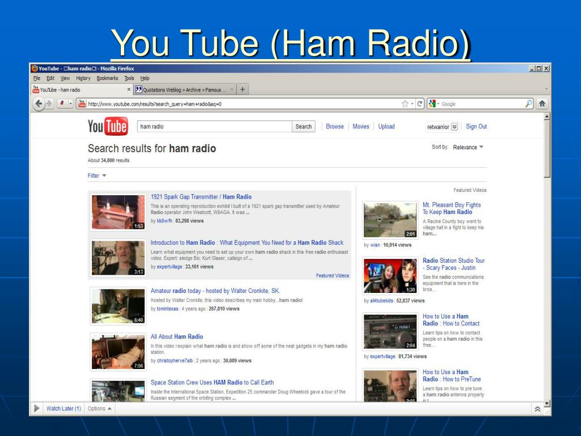Image resolution: width=581 pixels, height=436 pixels.
Task: Open the Help menu
Action: click(145, 78)
